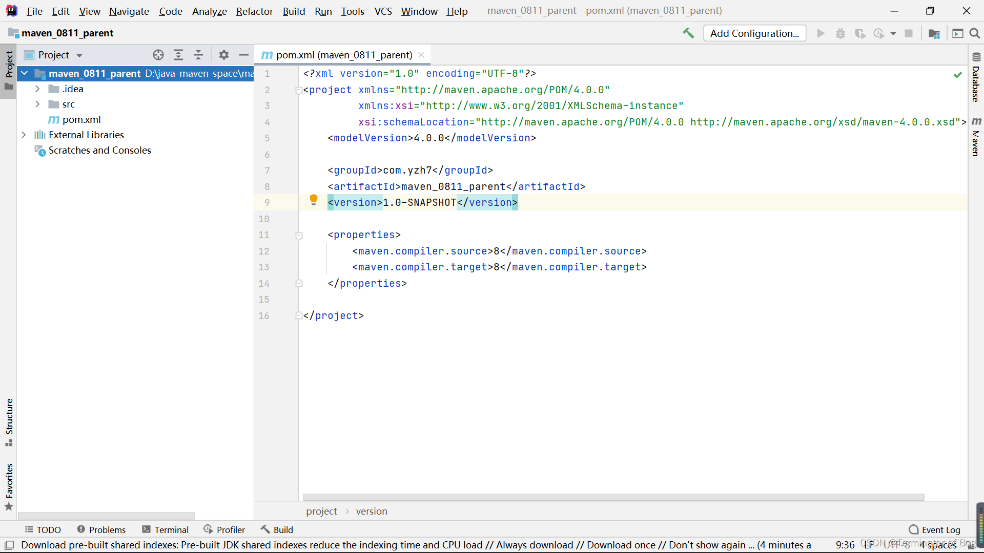The width and height of the screenshot is (984, 553).
Task: Click the editor horizontal scrollbar
Action: (x=613, y=497)
